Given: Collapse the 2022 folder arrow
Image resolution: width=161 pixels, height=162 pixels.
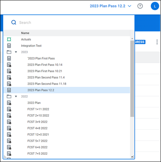Looking at the screenshot, I should (x=16, y=96).
